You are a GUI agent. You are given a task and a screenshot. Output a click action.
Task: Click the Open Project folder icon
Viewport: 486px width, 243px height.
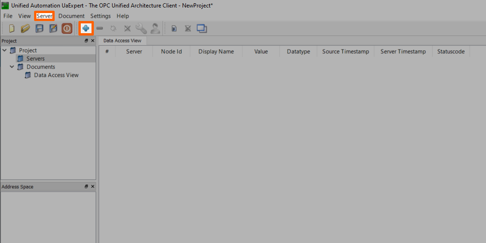(x=25, y=29)
